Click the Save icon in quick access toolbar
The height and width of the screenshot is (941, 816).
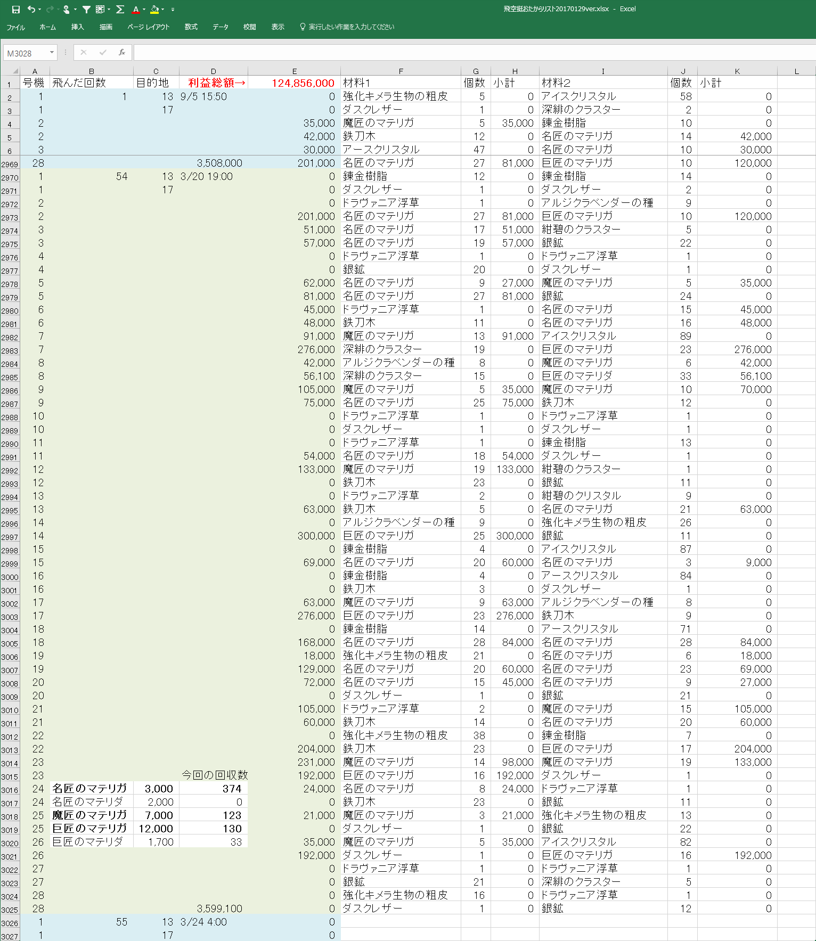16,9
